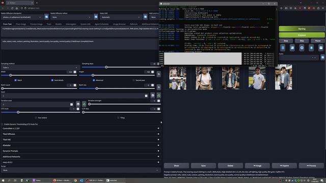Click the Batch size slider handle
The width and height of the screenshot is (326, 183).
click(97, 88)
